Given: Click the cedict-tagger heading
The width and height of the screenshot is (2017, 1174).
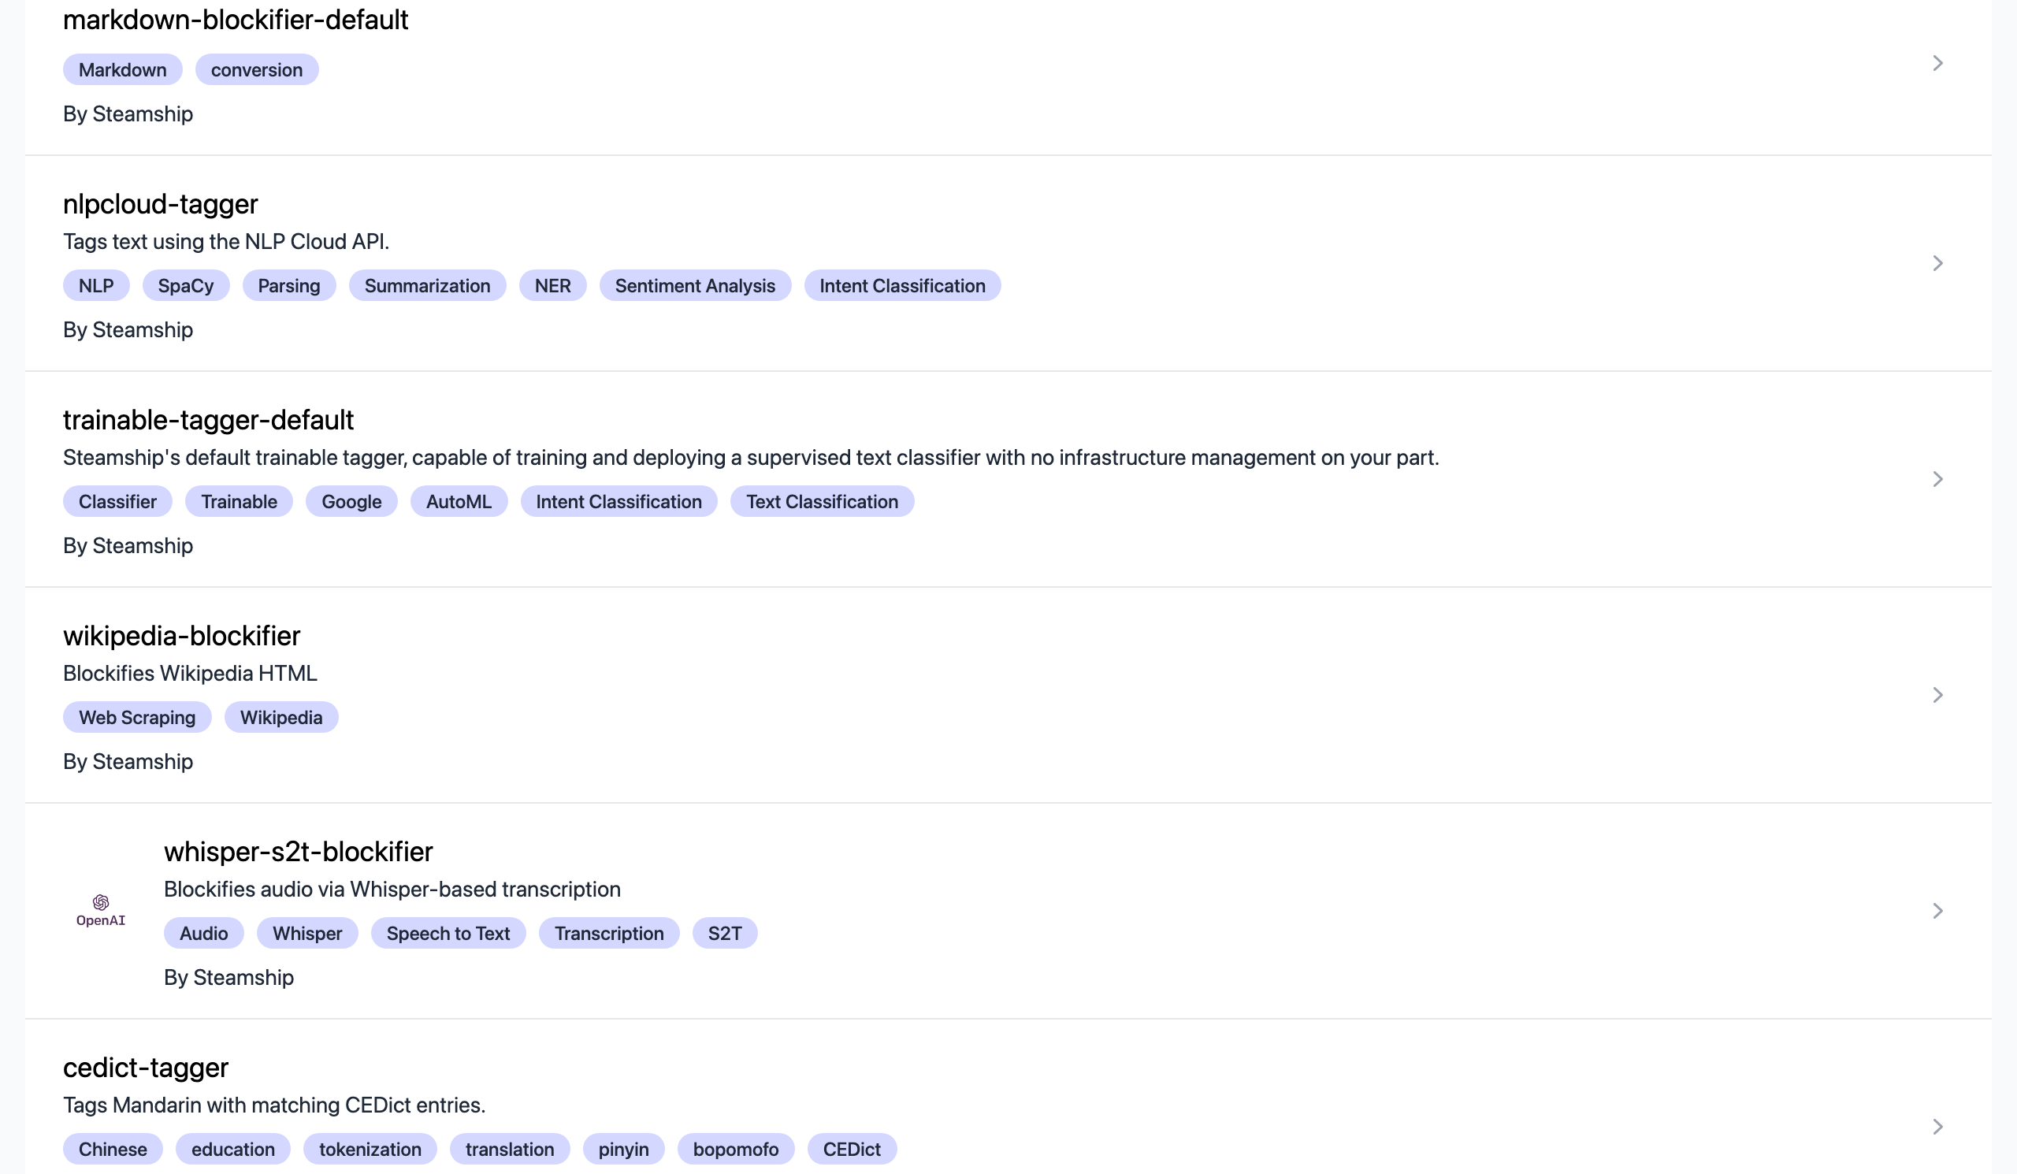Looking at the screenshot, I should [146, 1068].
